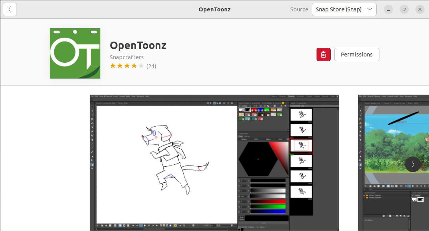Click the star rating with (24) reviews

point(133,66)
